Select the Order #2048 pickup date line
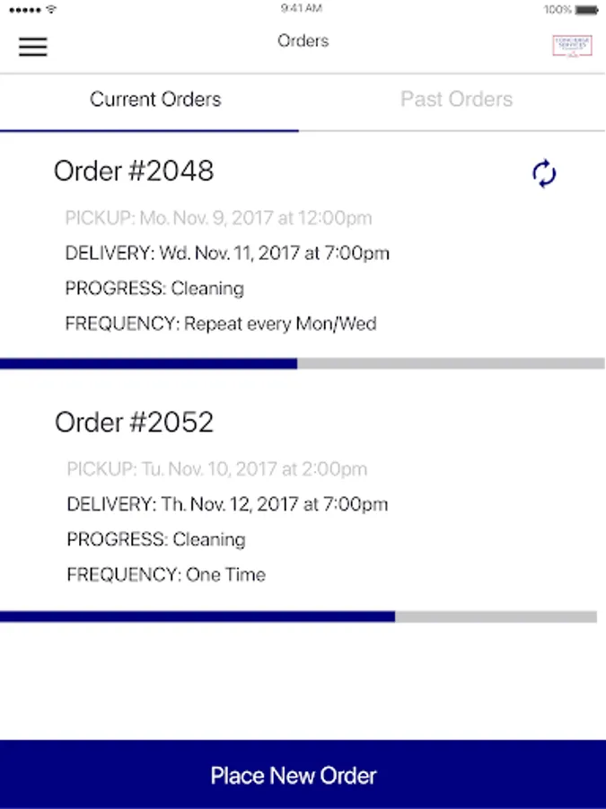The image size is (606, 809). coord(218,218)
